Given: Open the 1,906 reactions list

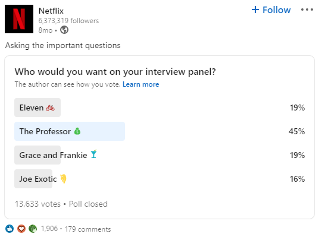Looking at the screenshot, I should (x=49, y=229).
